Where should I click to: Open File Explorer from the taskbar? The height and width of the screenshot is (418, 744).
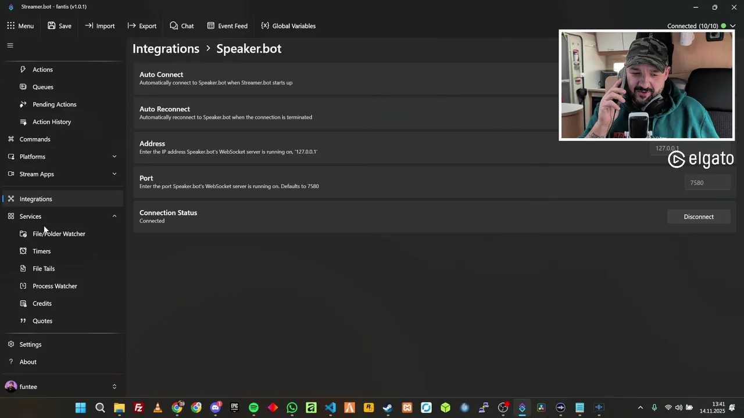click(119, 408)
